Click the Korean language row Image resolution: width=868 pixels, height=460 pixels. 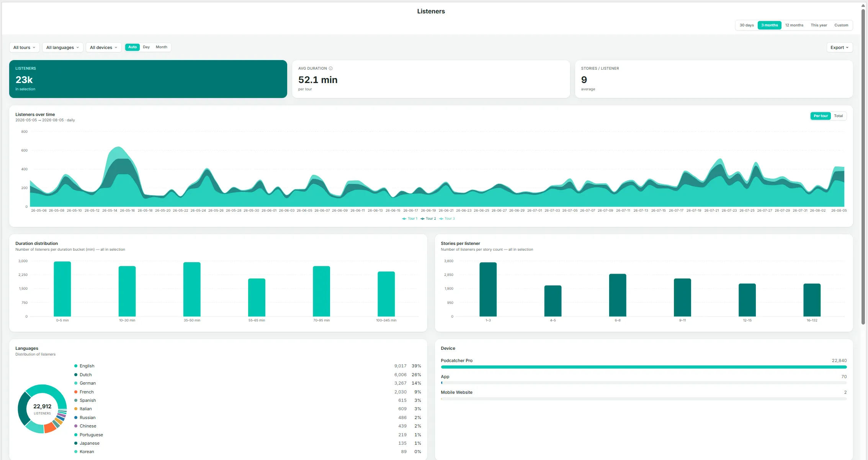click(247, 452)
